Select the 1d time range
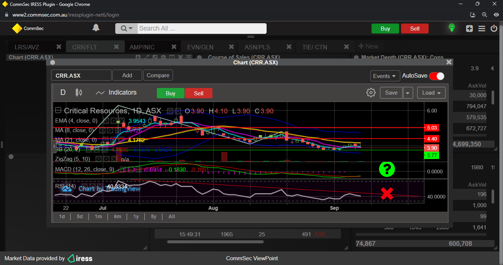Screen dimensions: 503x265 (x=62, y=216)
